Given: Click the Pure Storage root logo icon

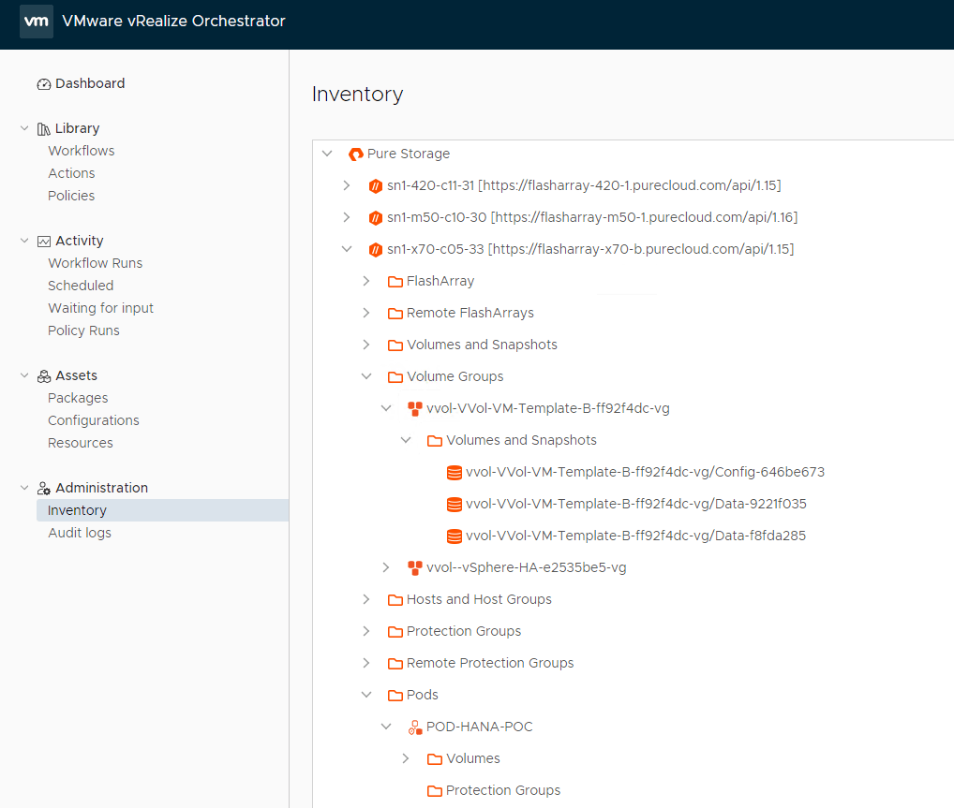Looking at the screenshot, I should tap(356, 154).
